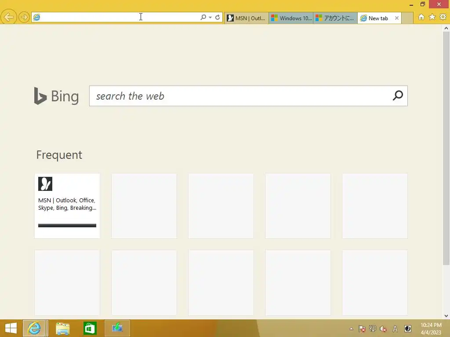Open the Home page icon
The height and width of the screenshot is (337, 450).
(x=421, y=17)
